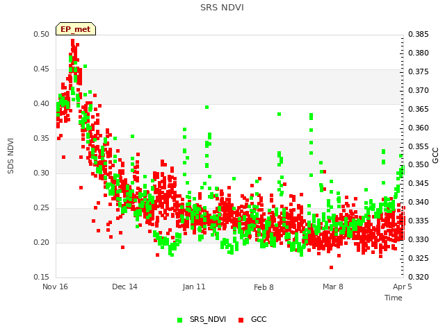This screenshot has height=333, width=445.
Task: Click the 0.355 right axis value
Action: pyautogui.click(x=419, y=146)
